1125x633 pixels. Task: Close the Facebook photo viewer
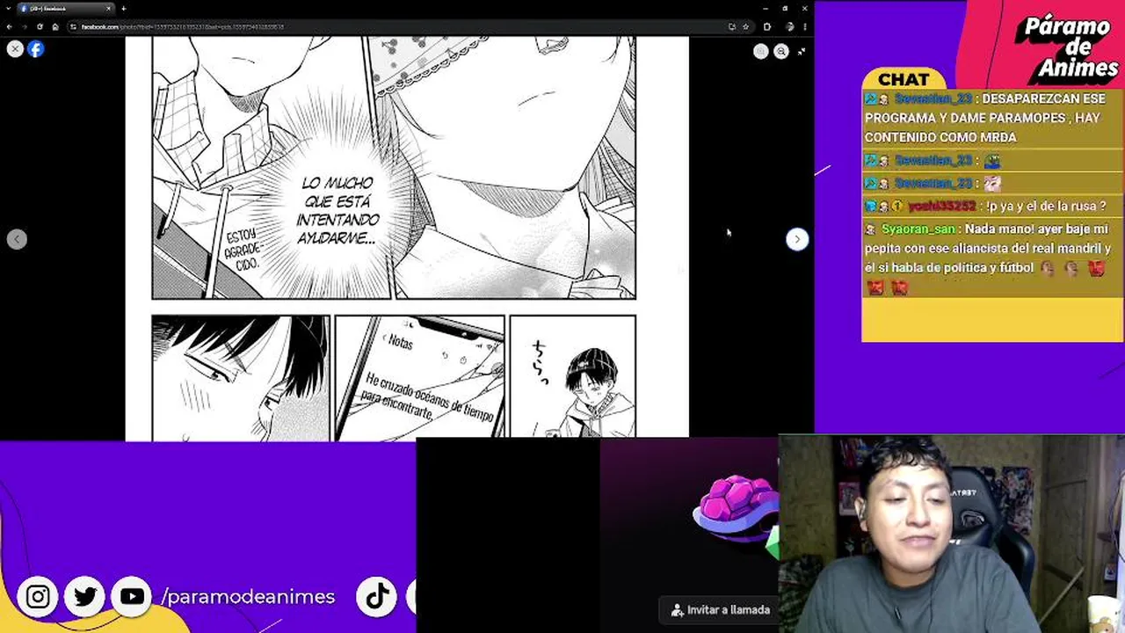[x=15, y=49]
